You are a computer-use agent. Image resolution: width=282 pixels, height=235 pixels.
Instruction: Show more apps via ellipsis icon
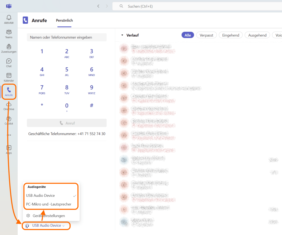(x=9, y=135)
